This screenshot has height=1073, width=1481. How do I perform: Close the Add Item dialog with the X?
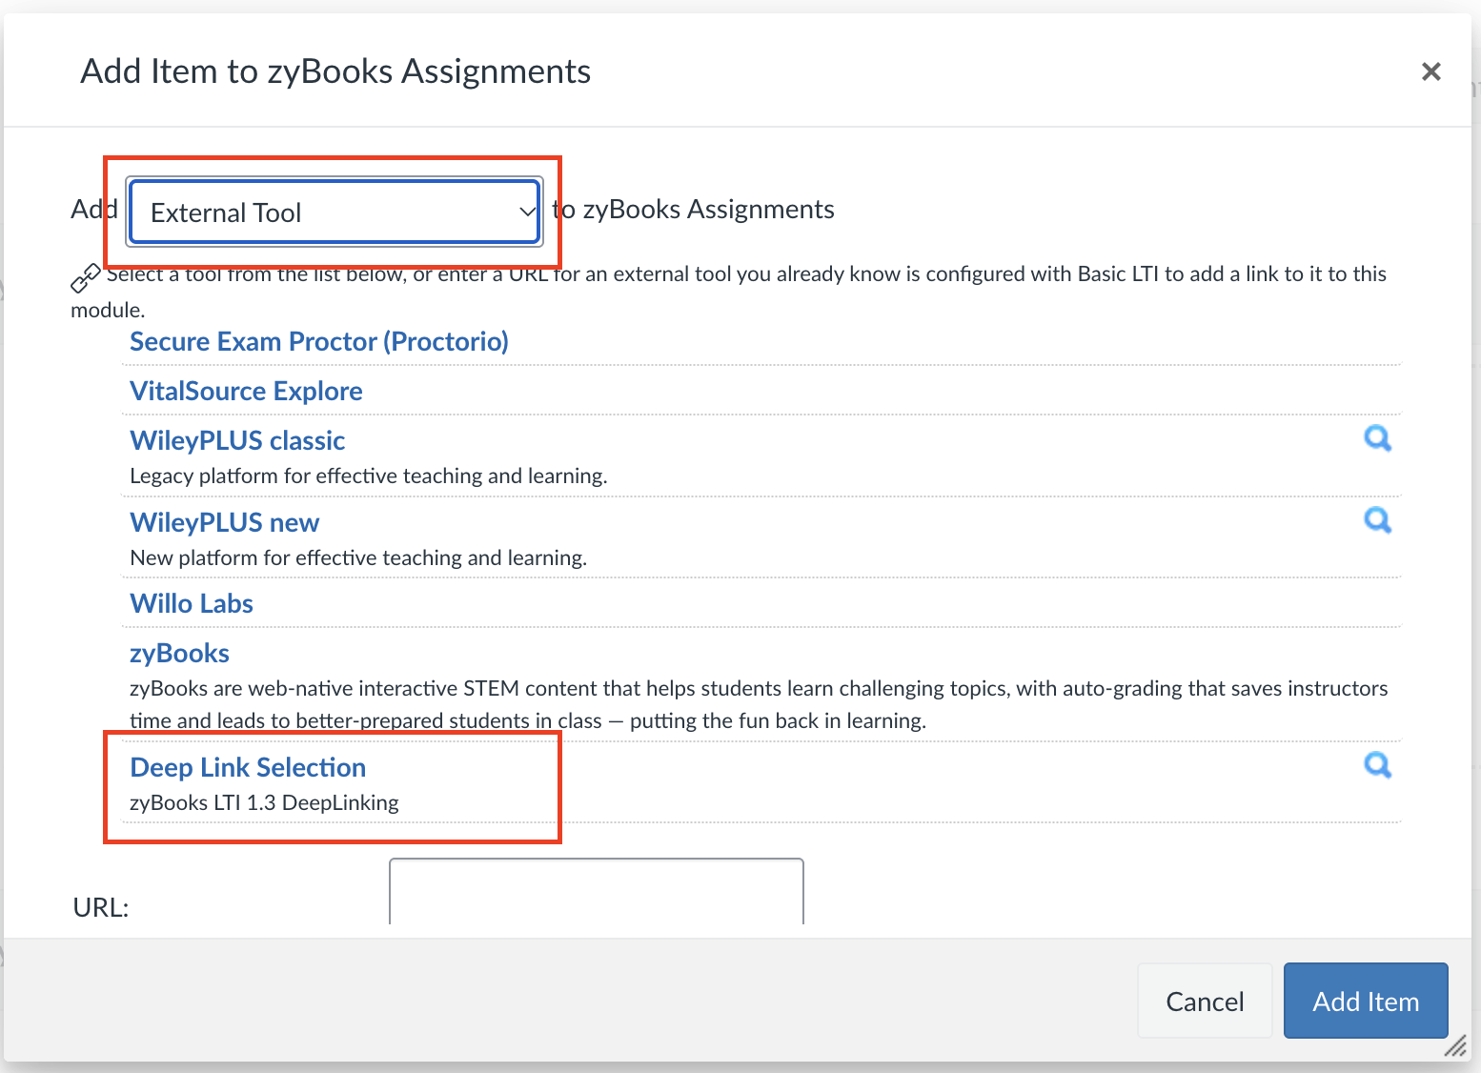[1430, 71]
